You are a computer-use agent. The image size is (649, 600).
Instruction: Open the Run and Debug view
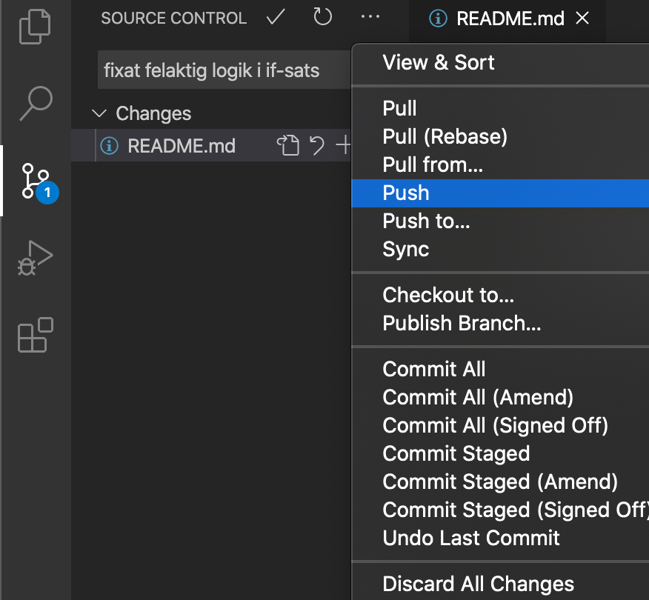tap(35, 258)
